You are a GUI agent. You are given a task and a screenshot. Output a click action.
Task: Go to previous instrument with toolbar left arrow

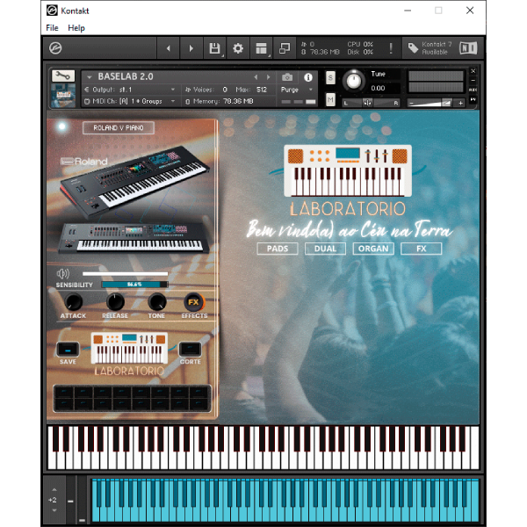[168, 48]
